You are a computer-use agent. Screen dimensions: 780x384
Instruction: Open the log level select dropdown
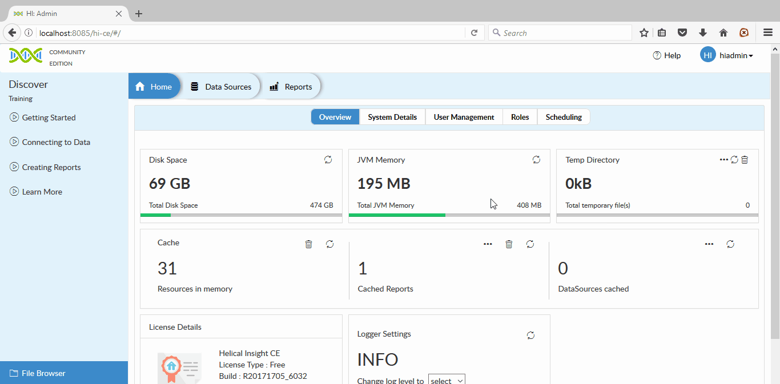(x=447, y=379)
